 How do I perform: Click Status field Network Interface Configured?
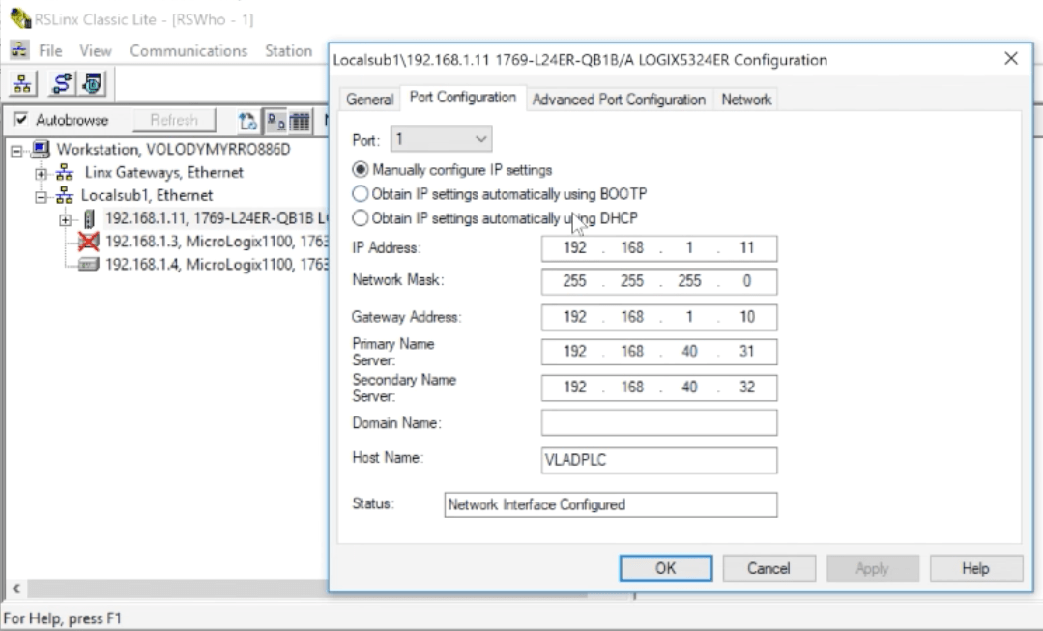pos(611,504)
